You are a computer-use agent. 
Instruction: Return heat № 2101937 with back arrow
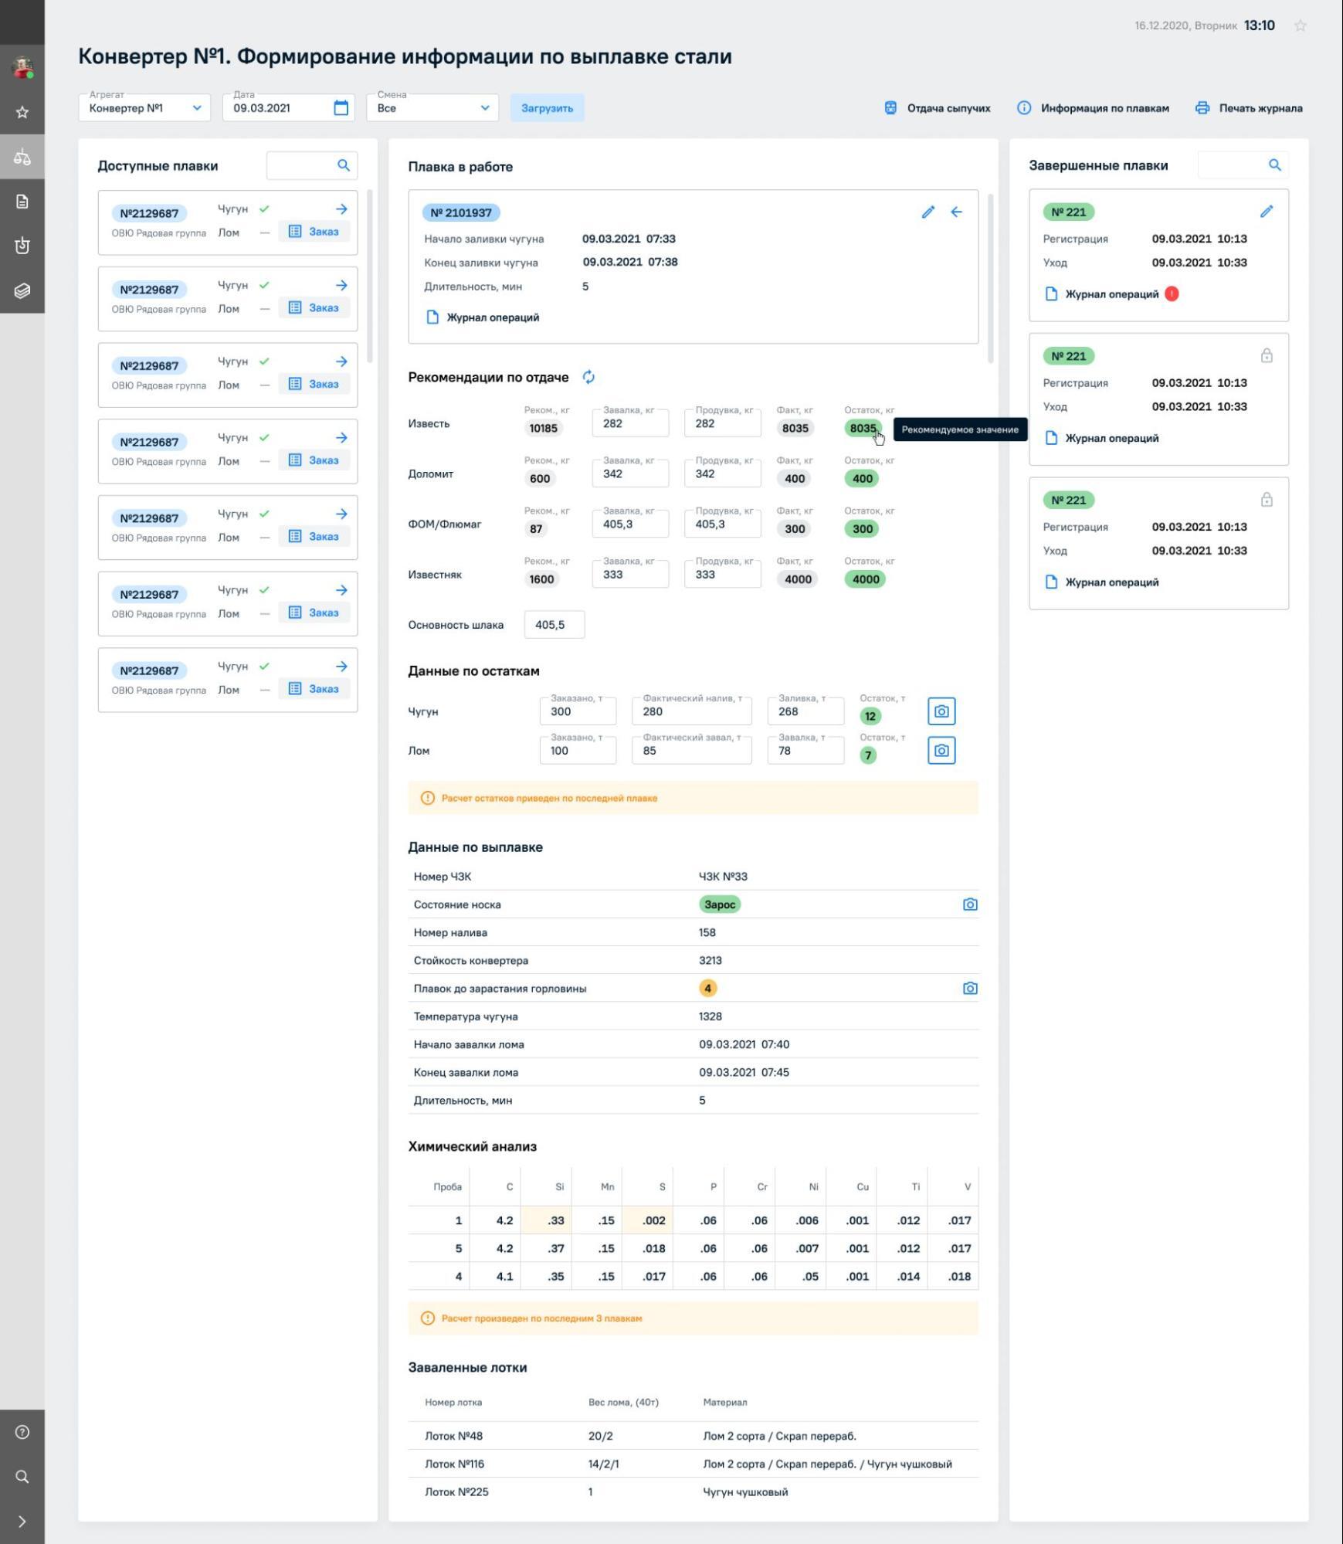coord(956,212)
